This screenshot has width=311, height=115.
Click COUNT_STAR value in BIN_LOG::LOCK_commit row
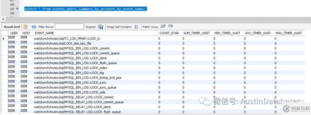[x=159, y=48]
